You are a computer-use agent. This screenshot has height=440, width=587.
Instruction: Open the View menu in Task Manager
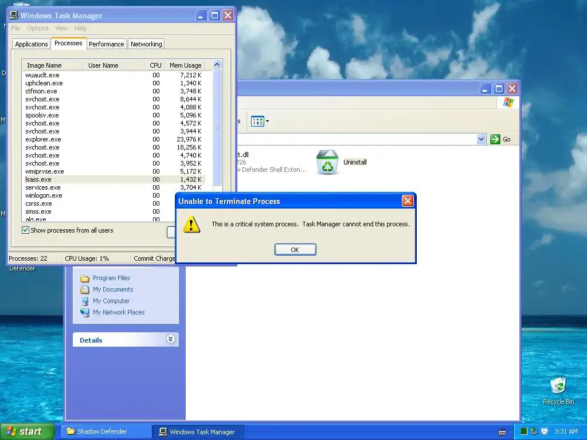pyautogui.click(x=61, y=28)
